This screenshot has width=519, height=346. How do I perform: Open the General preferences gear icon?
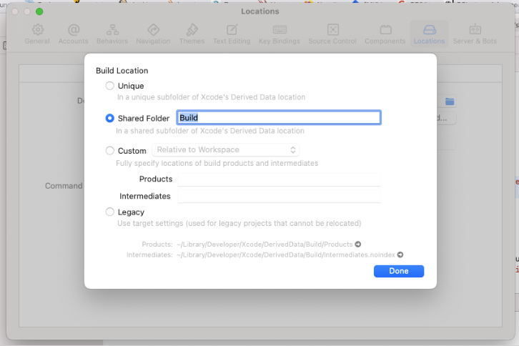pos(37,30)
